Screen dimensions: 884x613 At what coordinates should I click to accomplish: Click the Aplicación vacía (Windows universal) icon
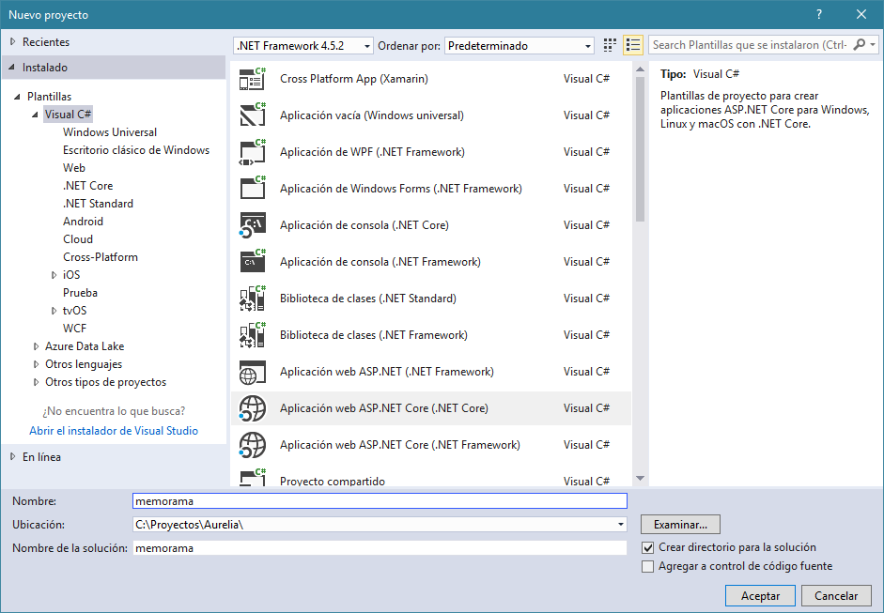[x=252, y=115]
